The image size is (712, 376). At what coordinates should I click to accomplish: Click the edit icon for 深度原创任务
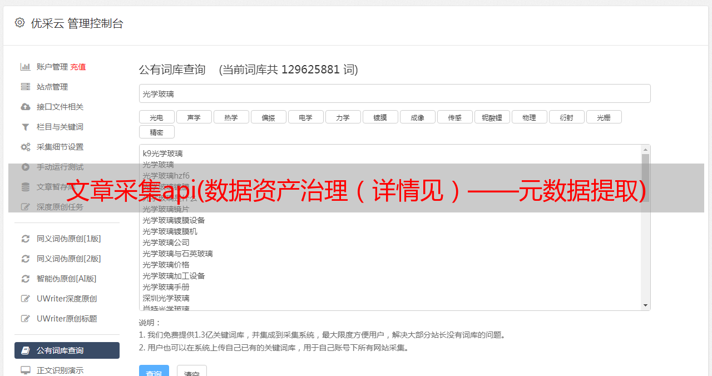[26, 207]
